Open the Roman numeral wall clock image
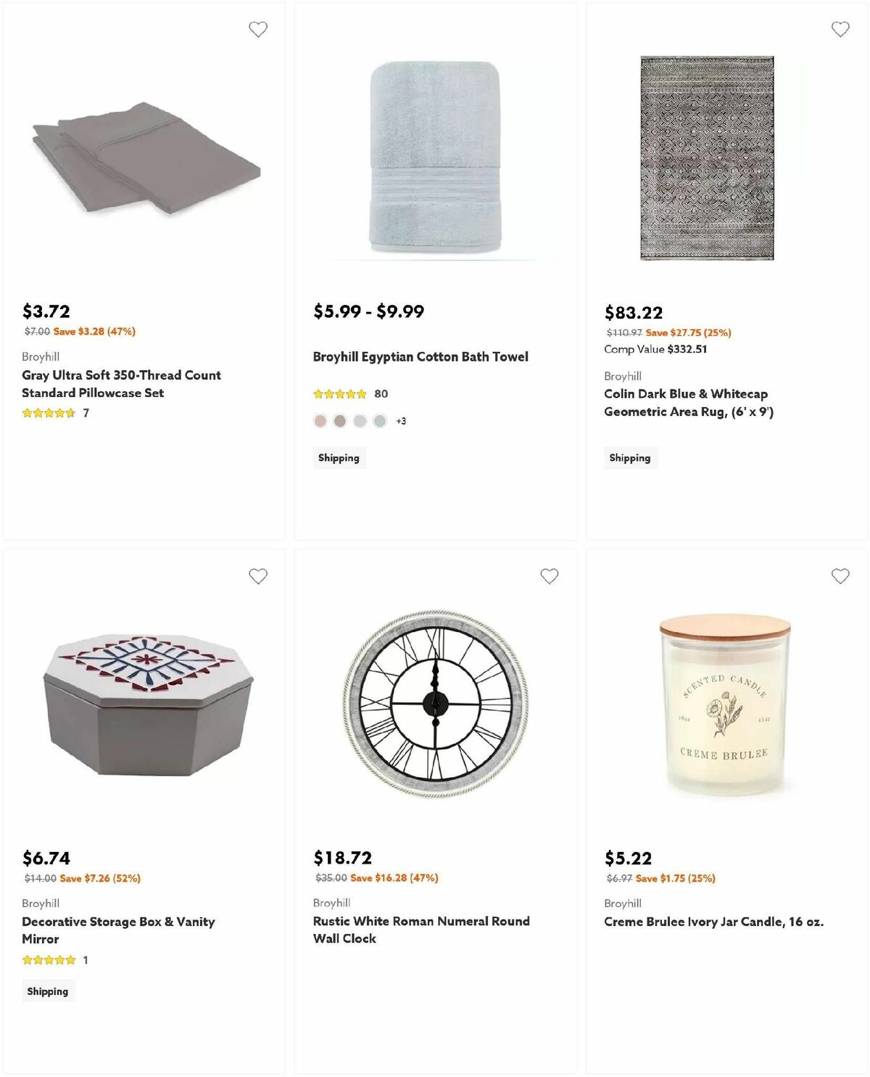Screen dimensions: 870x1077 tap(435, 704)
